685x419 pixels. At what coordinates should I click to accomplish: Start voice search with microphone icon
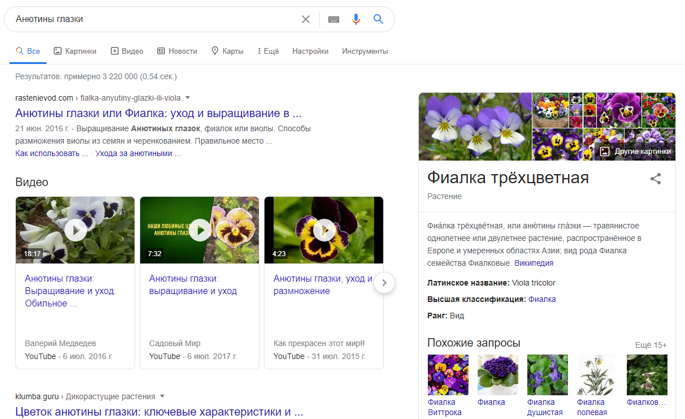355,19
